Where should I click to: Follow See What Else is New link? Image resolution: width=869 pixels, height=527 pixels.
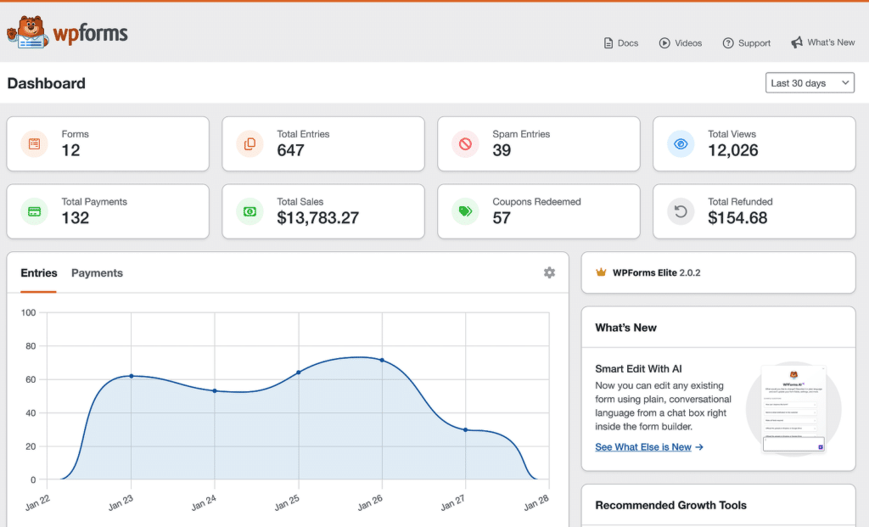(649, 446)
